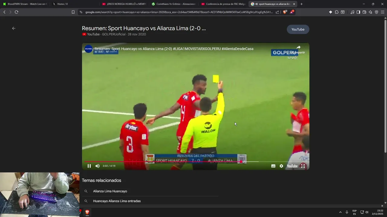
Task: Open Brave Wallet icon
Action: [364, 12]
